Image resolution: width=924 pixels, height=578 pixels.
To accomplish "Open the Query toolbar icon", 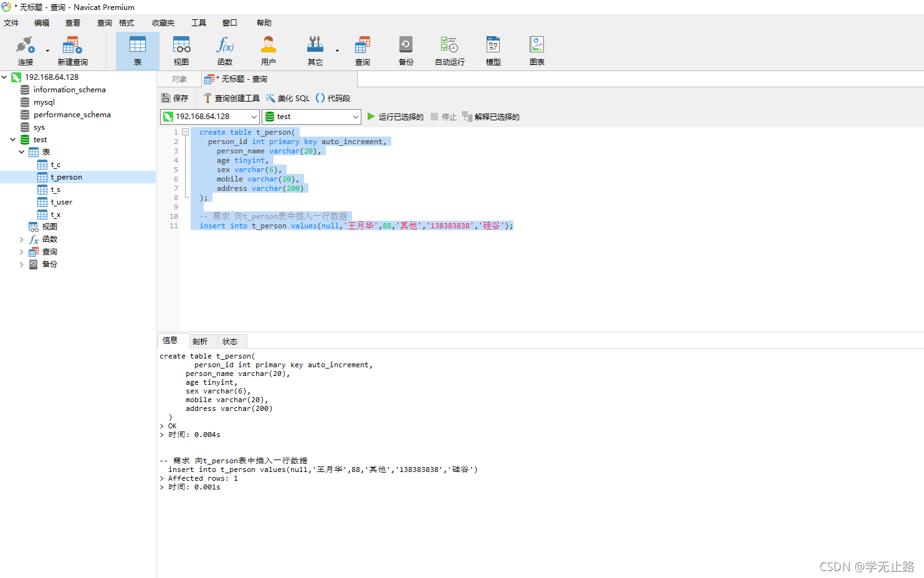I will click(363, 51).
